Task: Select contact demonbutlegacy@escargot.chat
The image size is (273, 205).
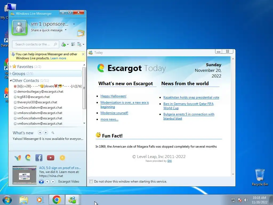Action: click(x=40, y=92)
